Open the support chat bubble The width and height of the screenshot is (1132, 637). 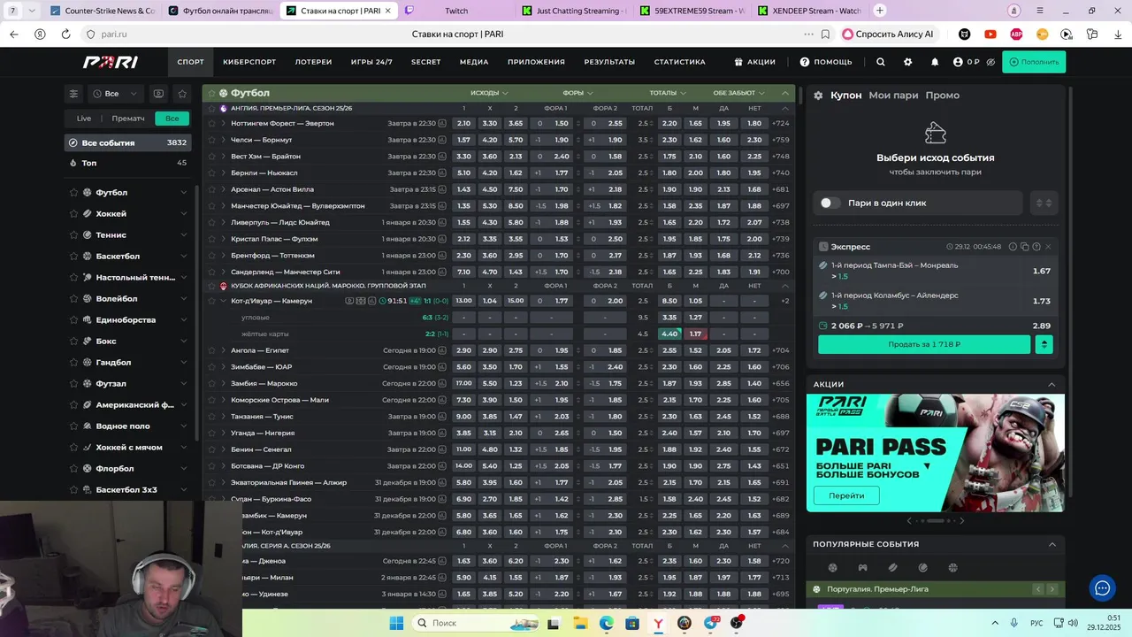1102,587
